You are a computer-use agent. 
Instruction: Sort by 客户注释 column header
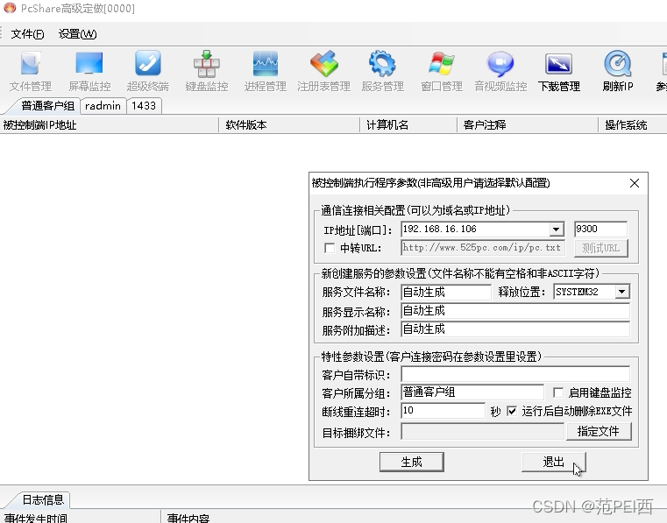pyautogui.click(x=528, y=125)
